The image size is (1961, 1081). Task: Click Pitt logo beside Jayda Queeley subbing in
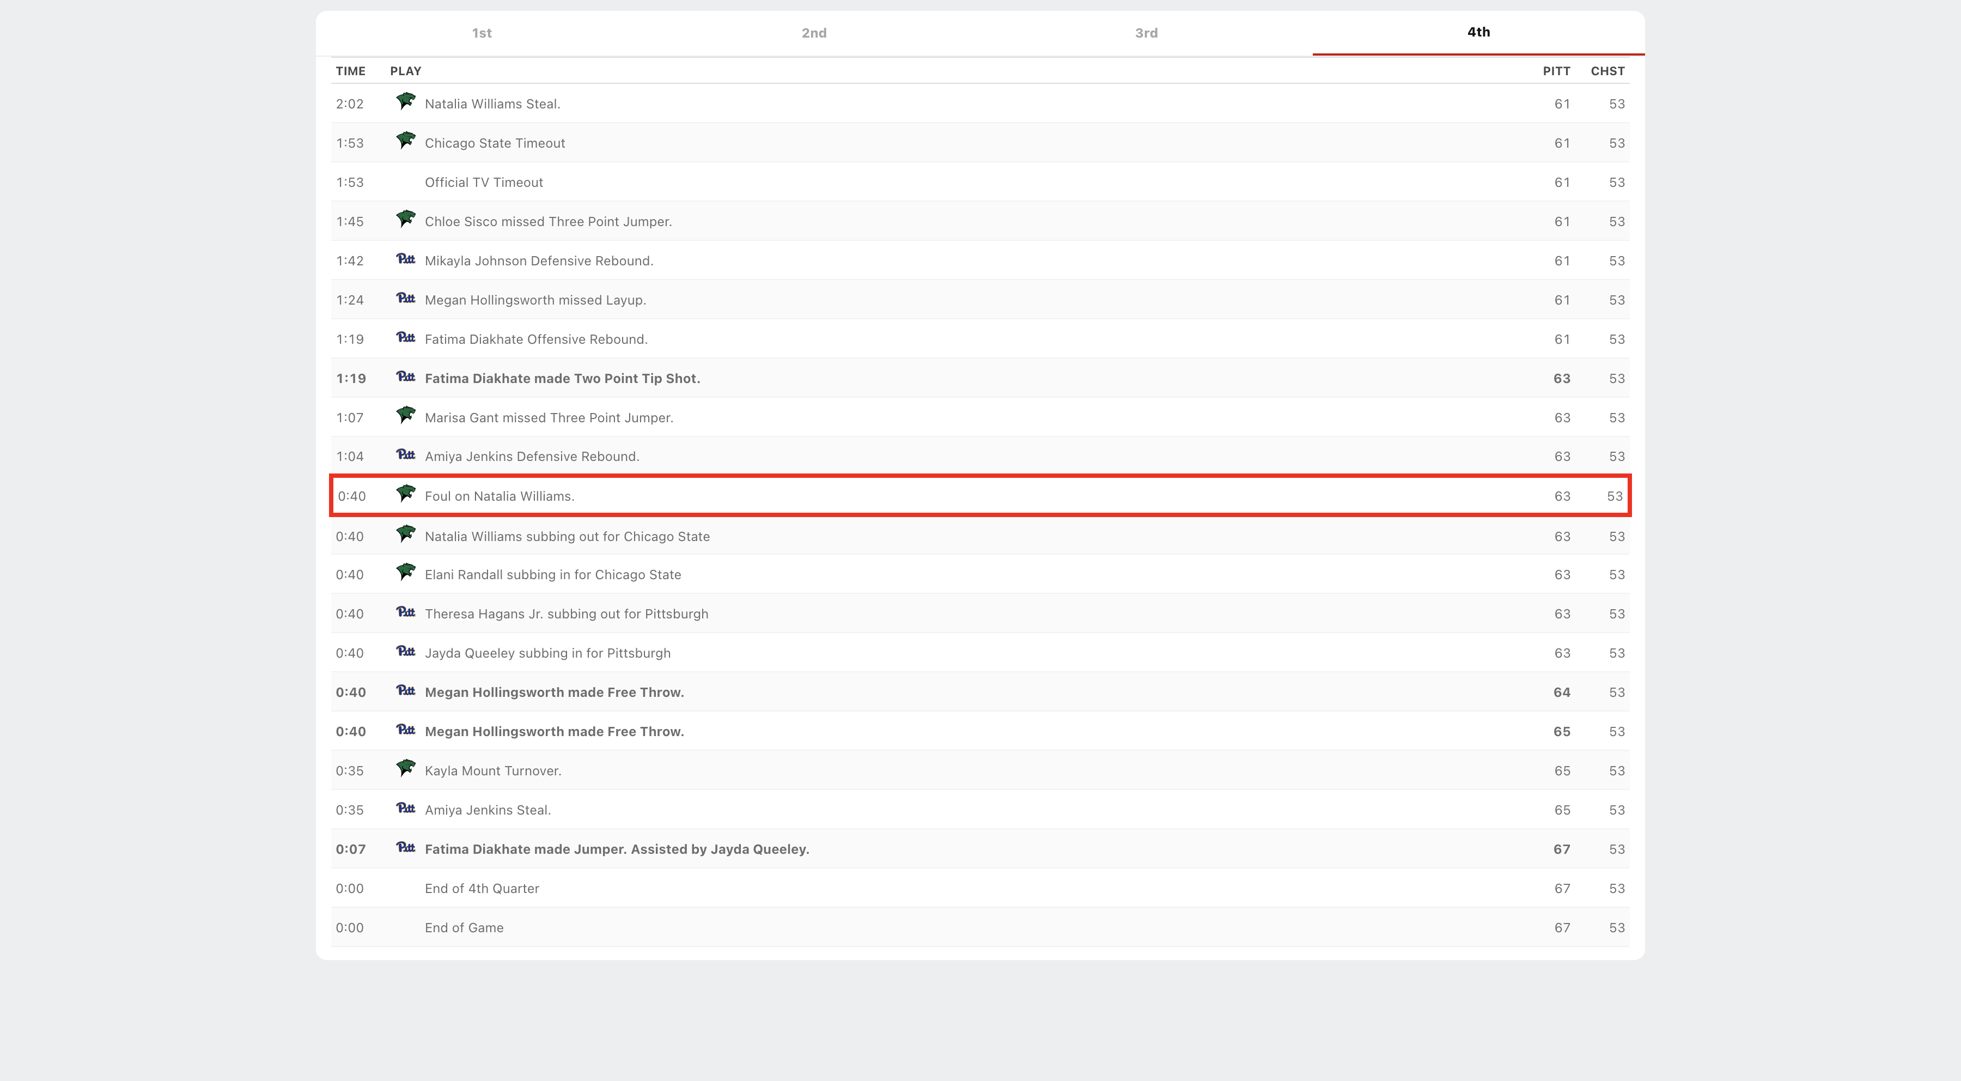(x=406, y=652)
